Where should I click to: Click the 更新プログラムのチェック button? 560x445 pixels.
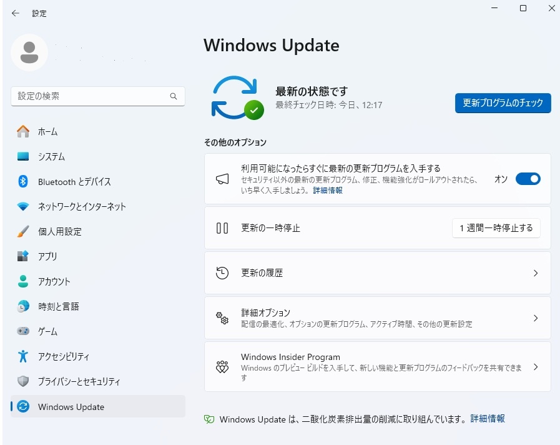pos(503,103)
